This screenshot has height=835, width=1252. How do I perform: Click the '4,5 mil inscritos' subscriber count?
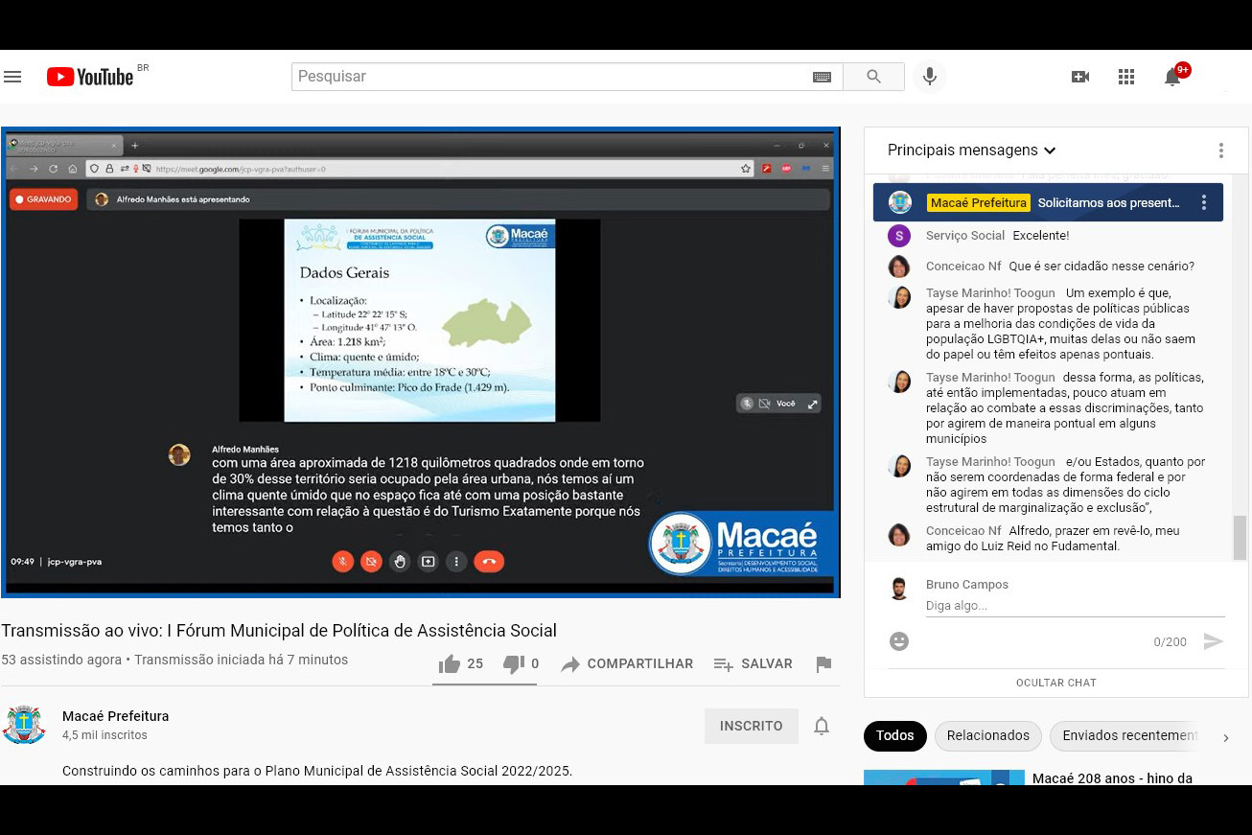pyautogui.click(x=104, y=735)
